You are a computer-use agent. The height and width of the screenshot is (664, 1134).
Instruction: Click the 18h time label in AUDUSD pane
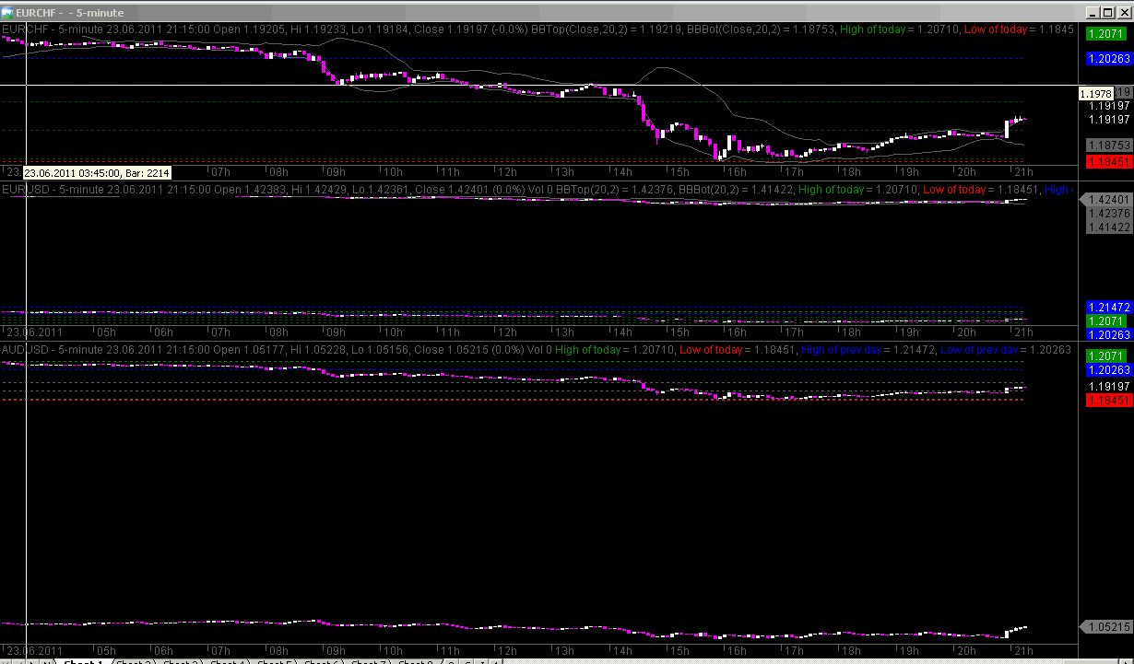[x=852, y=650]
